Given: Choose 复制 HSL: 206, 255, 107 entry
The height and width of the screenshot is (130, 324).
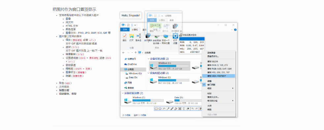Looking at the screenshot, I should pyautogui.click(x=219, y=72).
